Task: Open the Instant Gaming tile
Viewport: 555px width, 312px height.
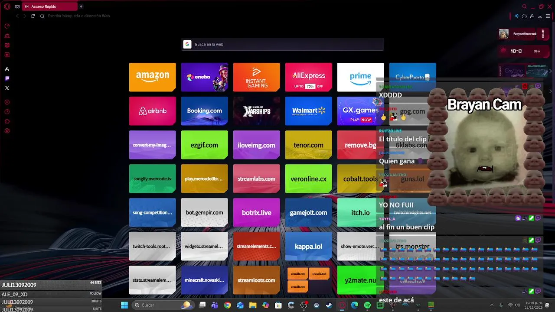Action: 257,77
